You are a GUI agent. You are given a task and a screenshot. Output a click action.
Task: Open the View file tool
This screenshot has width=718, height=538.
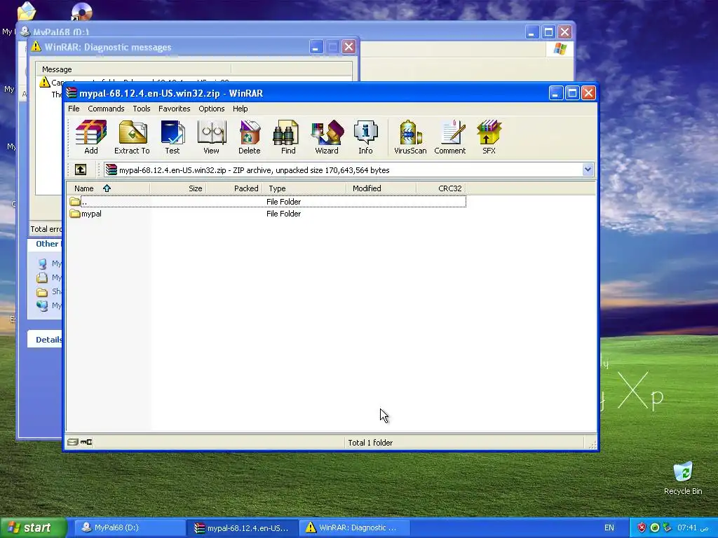[x=211, y=137]
